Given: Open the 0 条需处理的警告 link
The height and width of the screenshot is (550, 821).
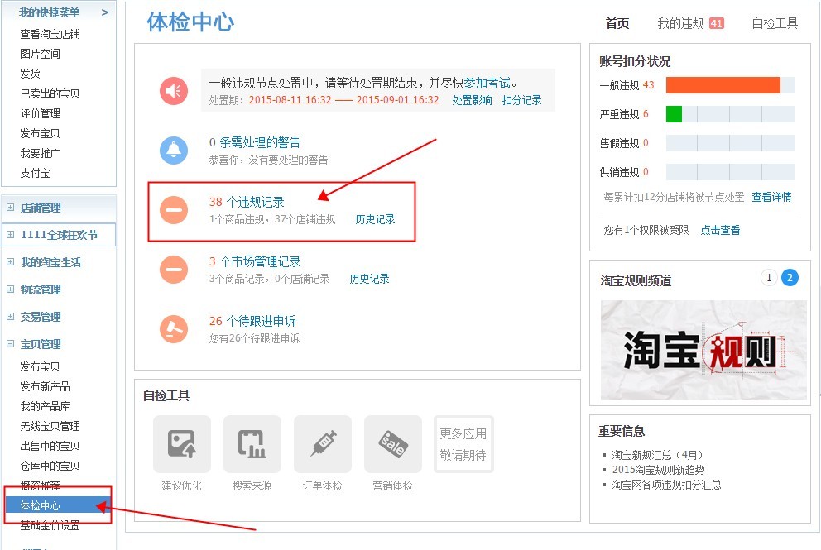Looking at the screenshot, I should tap(254, 142).
